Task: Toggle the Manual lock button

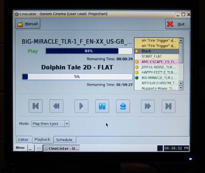Action: click(x=28, y=24)
